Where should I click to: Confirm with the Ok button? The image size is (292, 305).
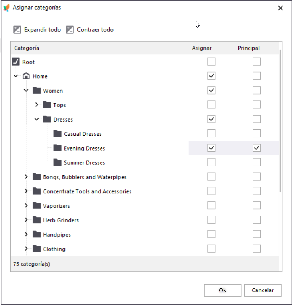pos(222,290)
